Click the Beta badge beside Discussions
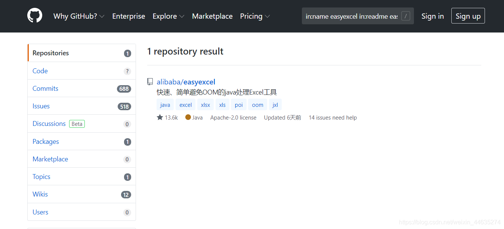The image size is (504, 229). click(77, 124)
